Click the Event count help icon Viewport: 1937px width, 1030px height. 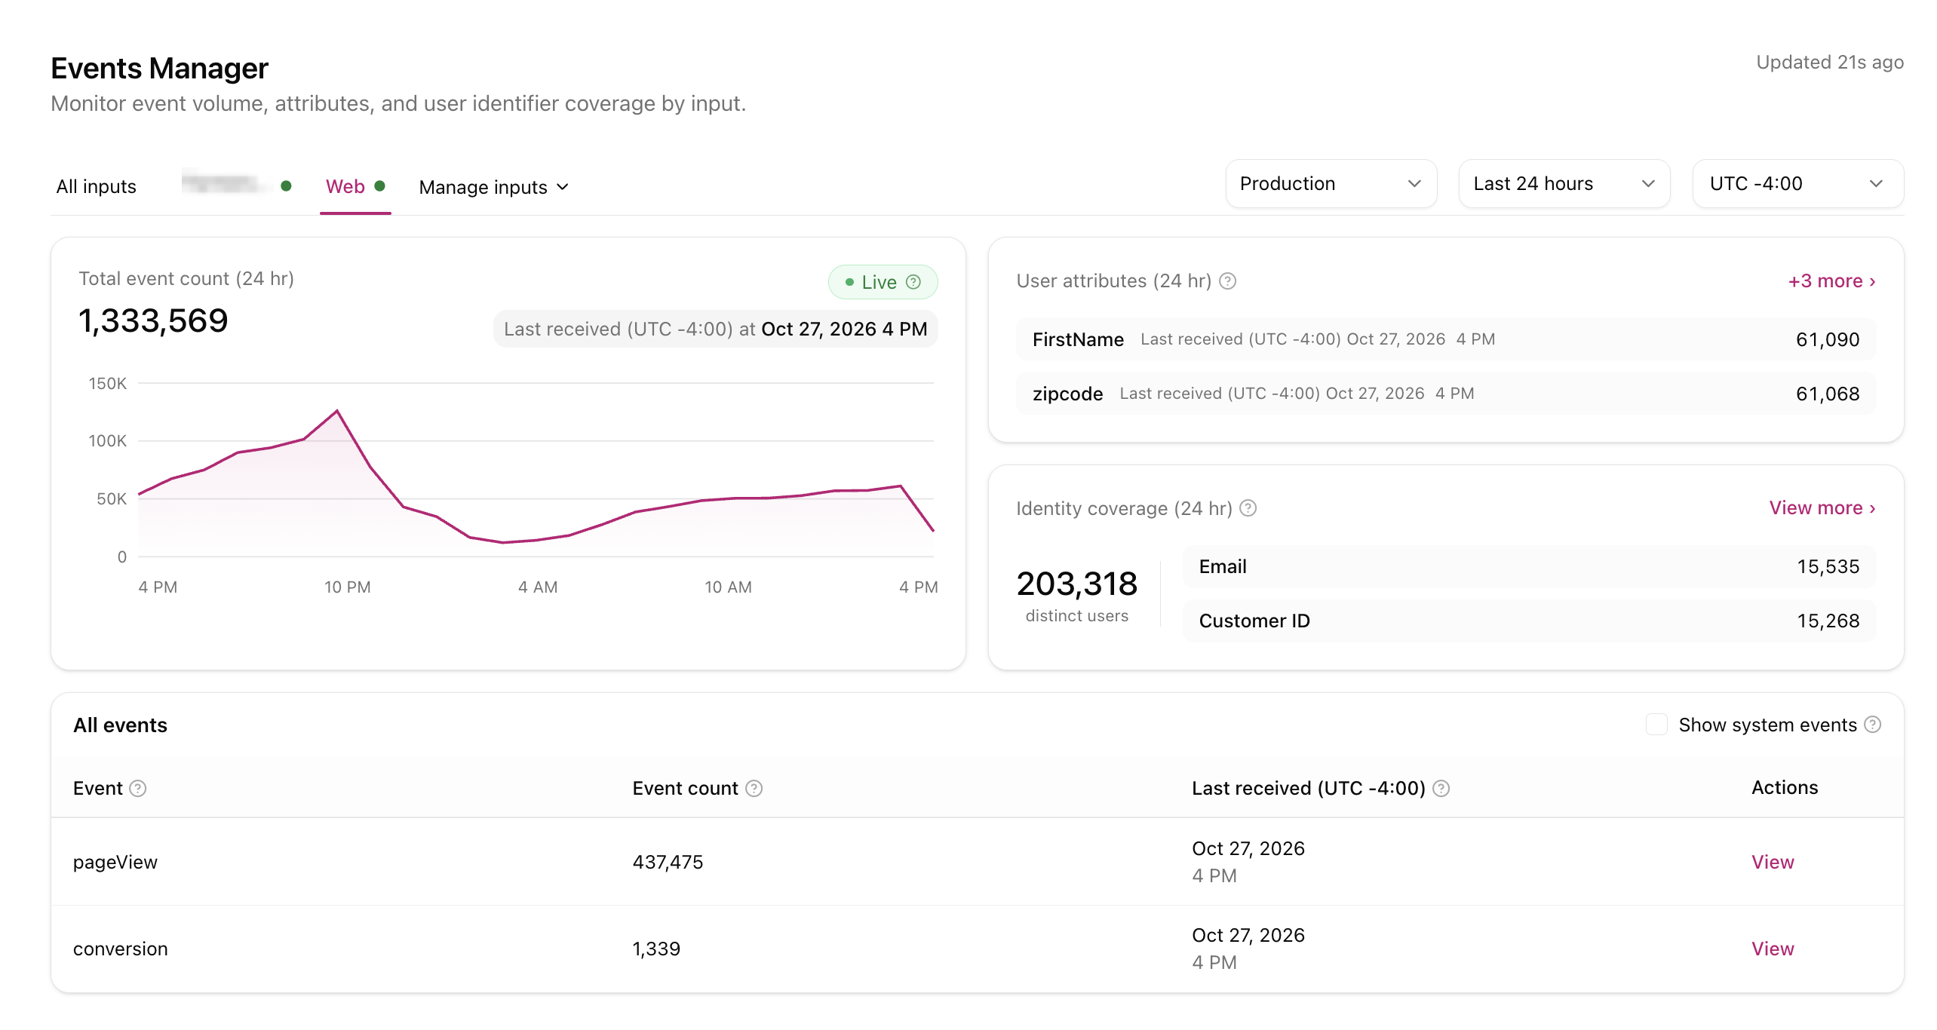[754, 789]
